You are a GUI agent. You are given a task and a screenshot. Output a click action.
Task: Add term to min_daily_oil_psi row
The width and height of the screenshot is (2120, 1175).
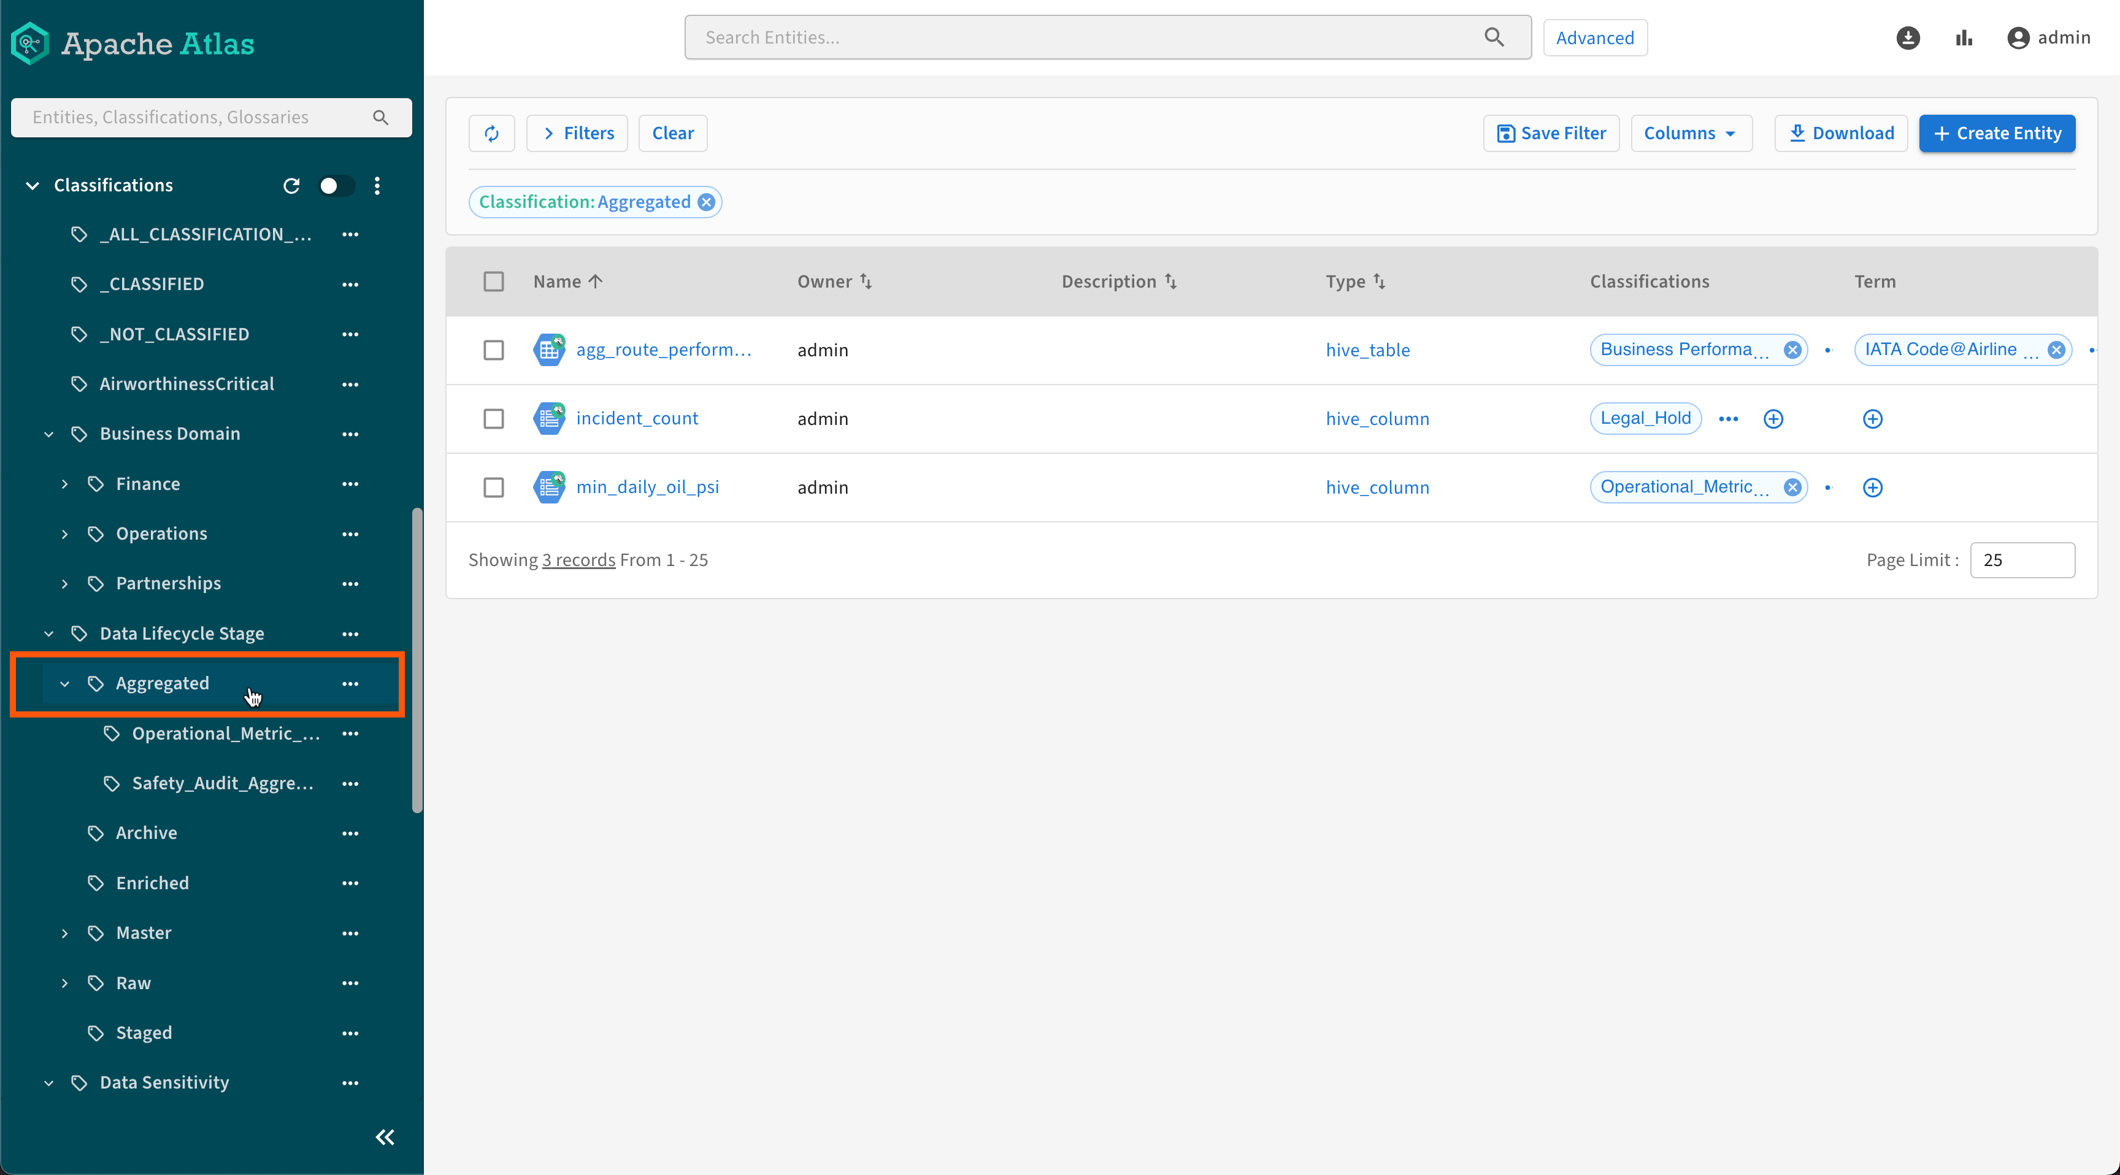(x=1872, y=488)
